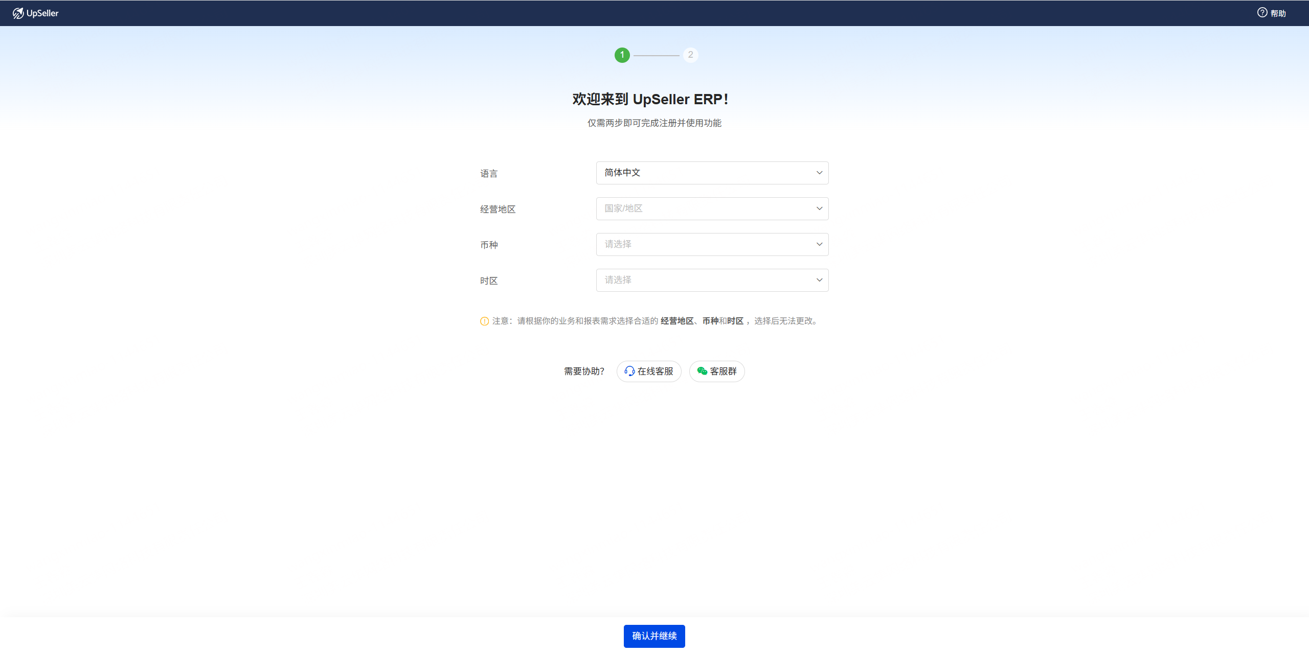Click the 经营地区 field label

(498, 209)
